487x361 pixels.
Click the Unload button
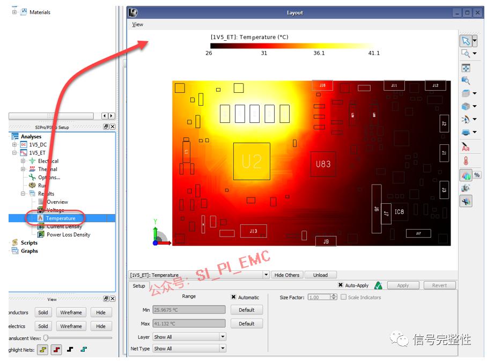coord(321,275)
